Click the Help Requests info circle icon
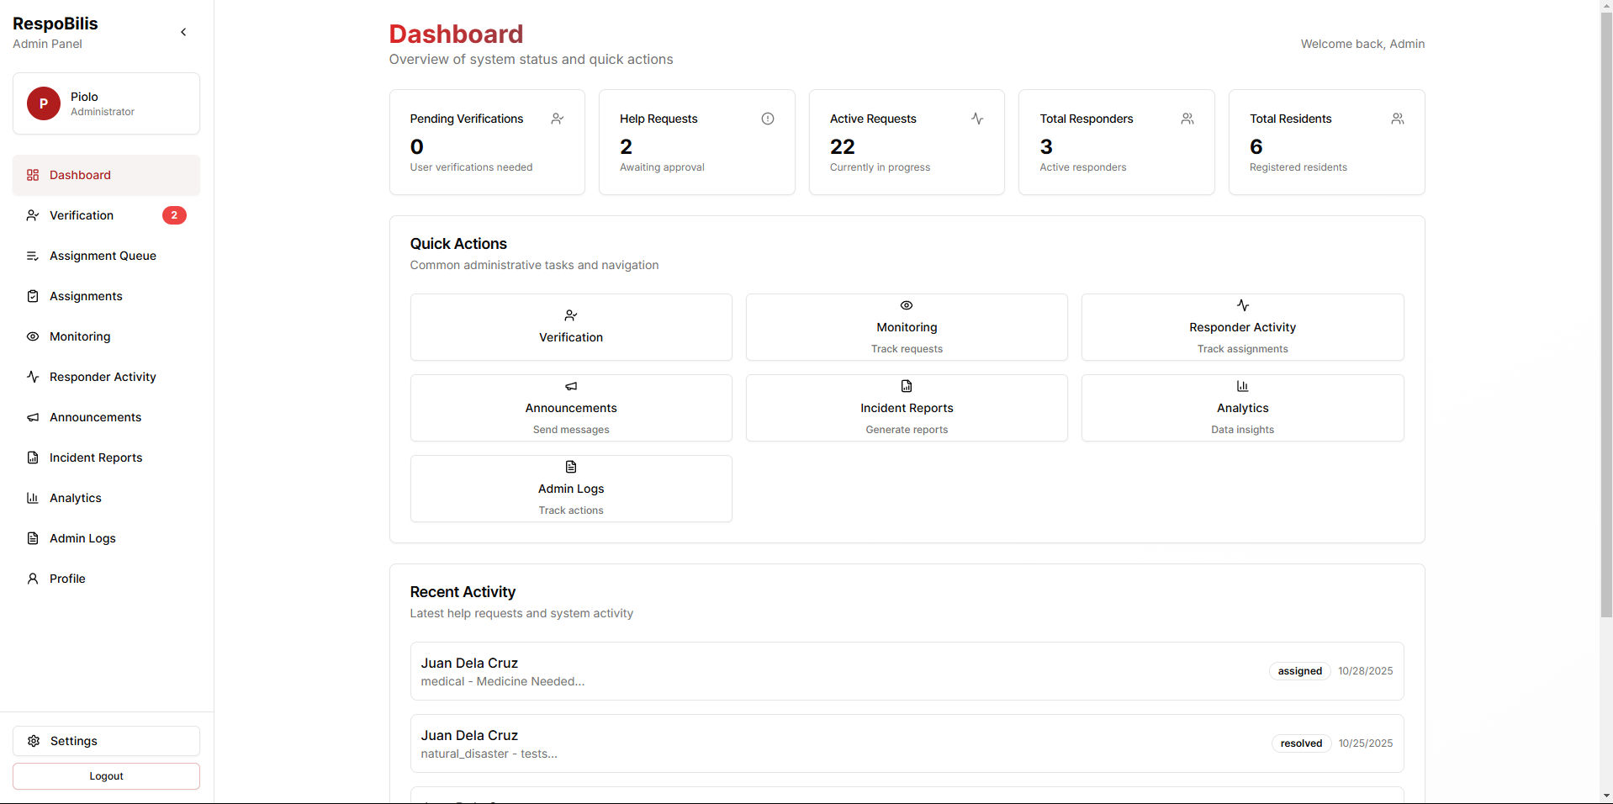The height and width of the screenshot is (804, 1613). coord(768,119)
